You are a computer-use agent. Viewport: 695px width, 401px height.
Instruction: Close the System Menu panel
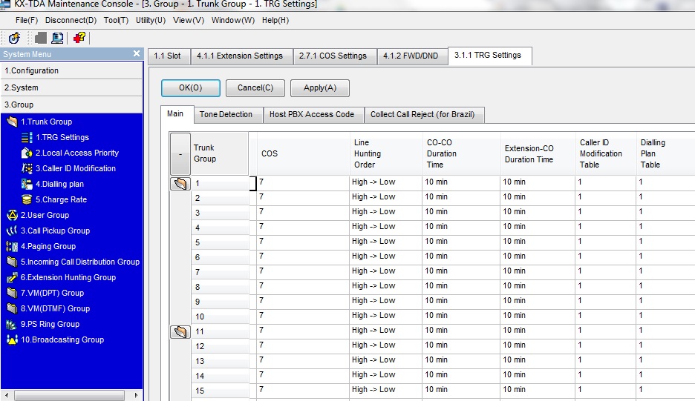[137, 53]
